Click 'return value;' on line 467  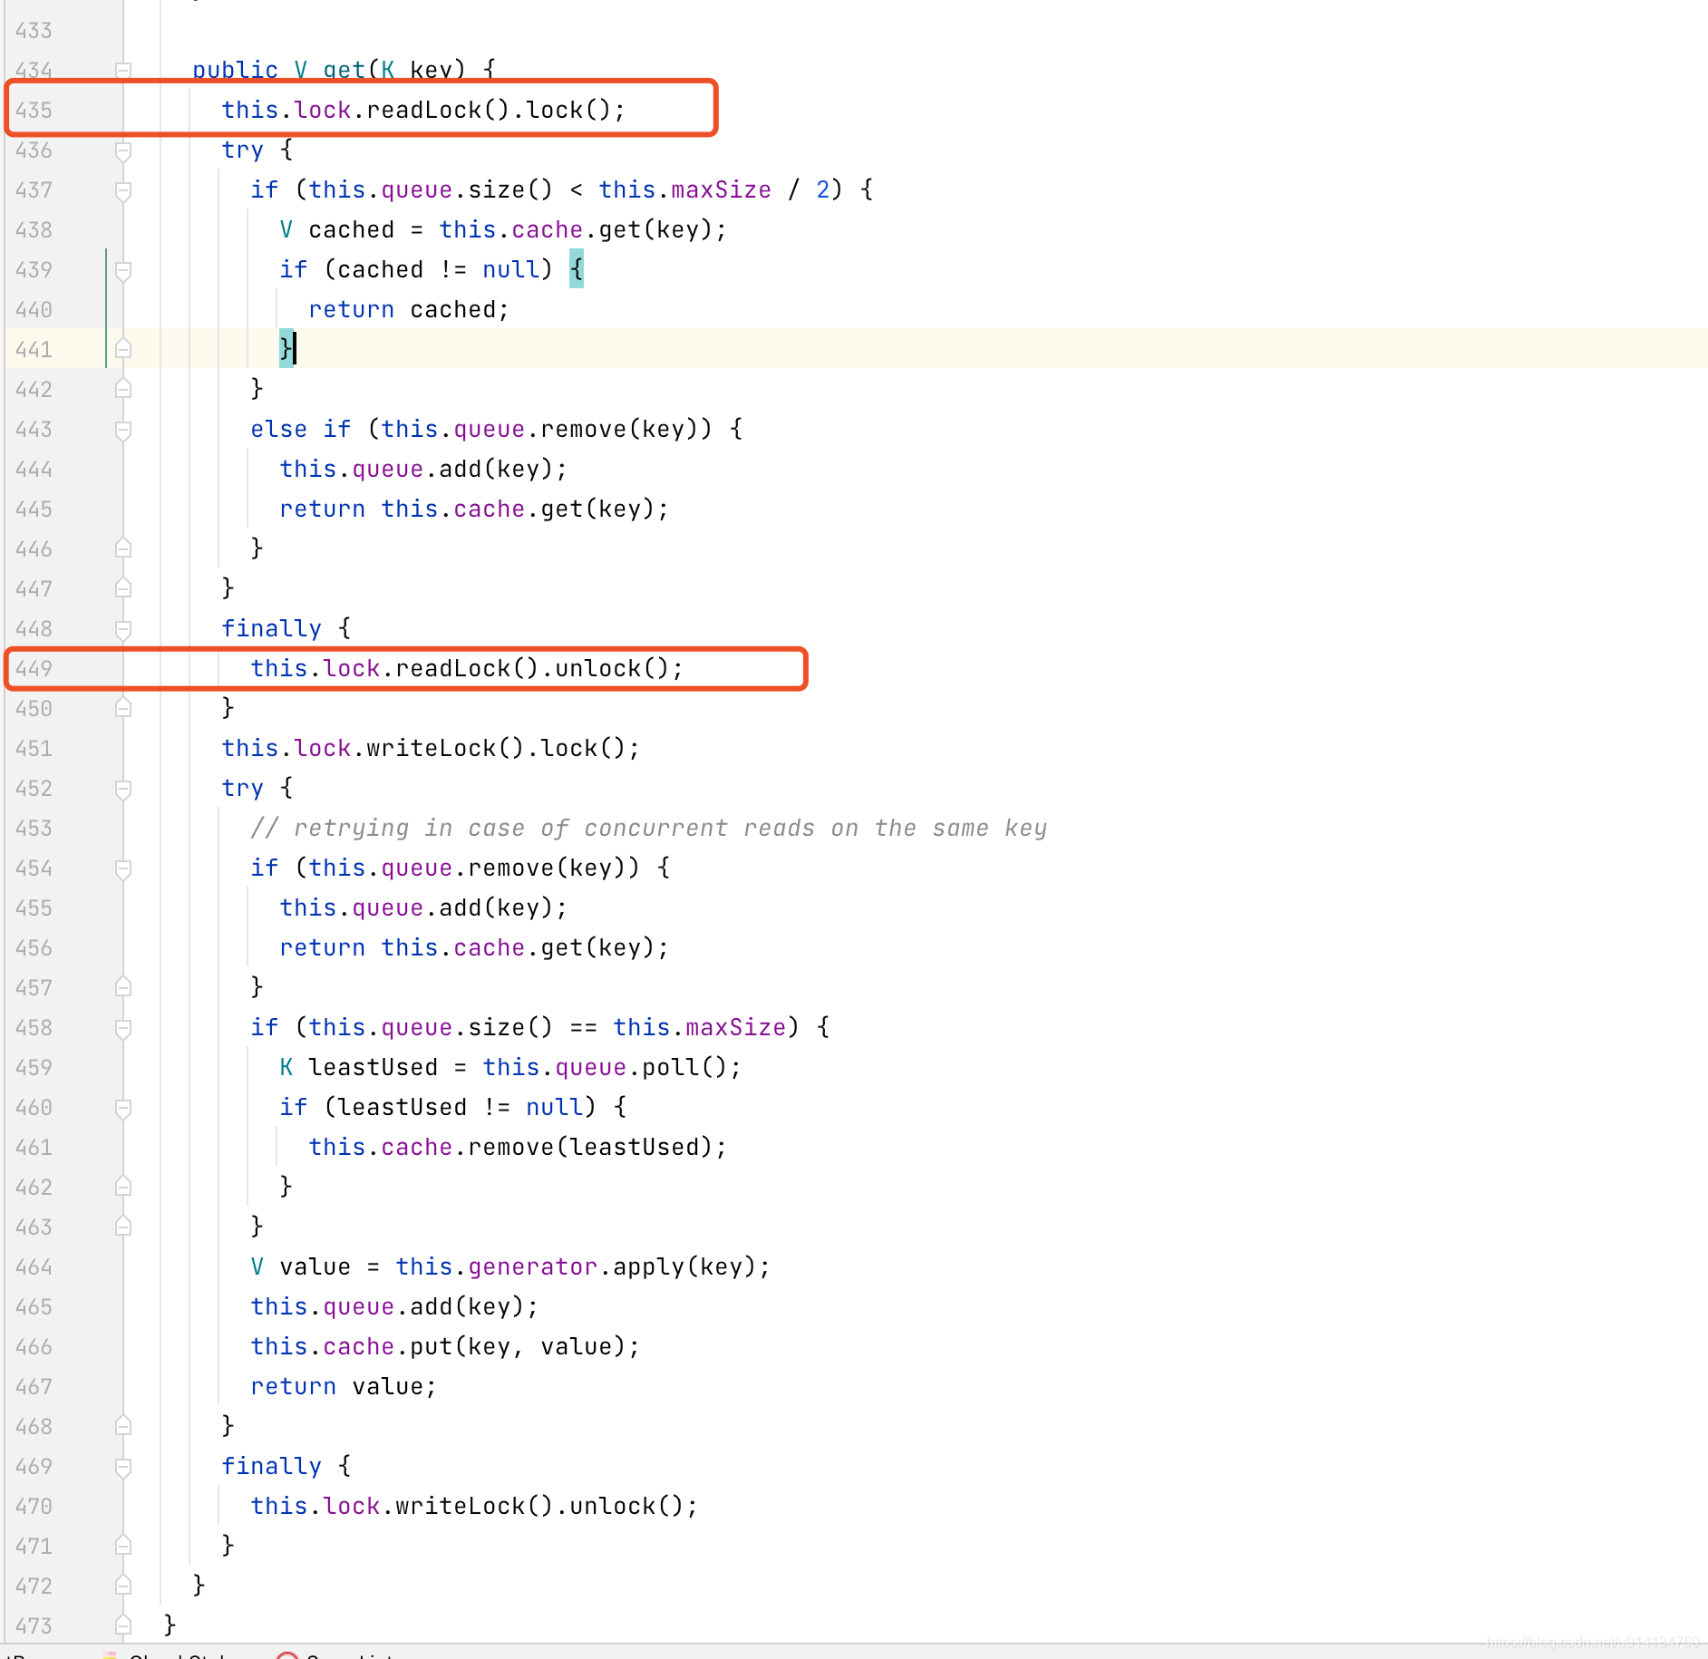pyautogui.click(x=344, y=1387)
